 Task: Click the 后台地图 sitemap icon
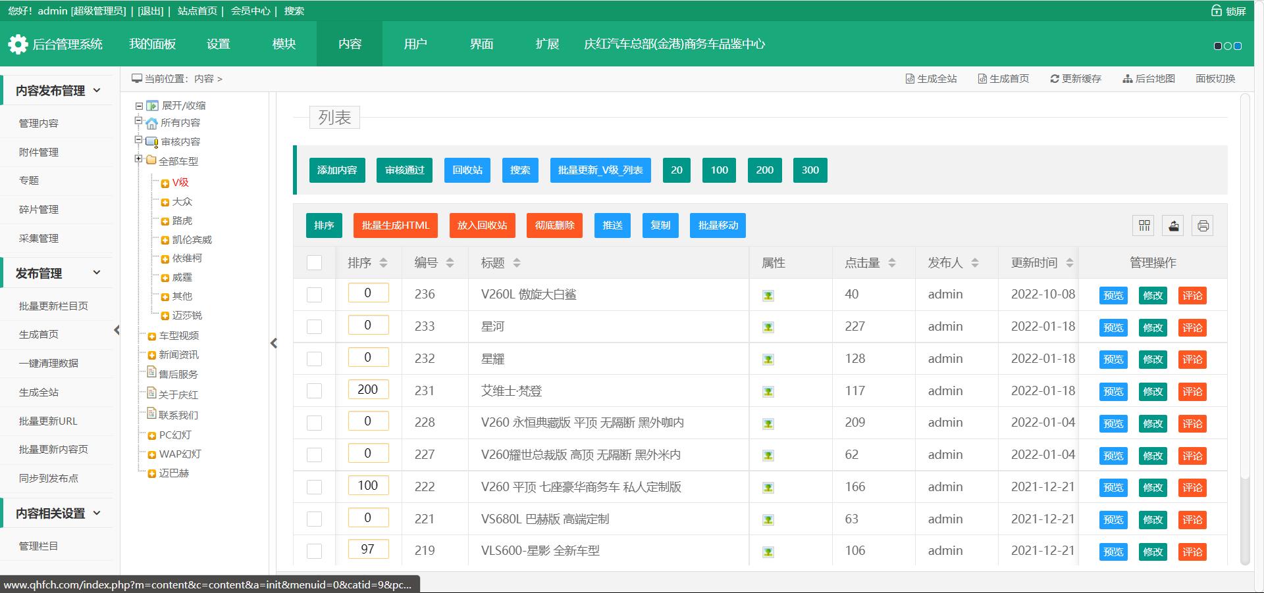click(x=1127, y=79)
